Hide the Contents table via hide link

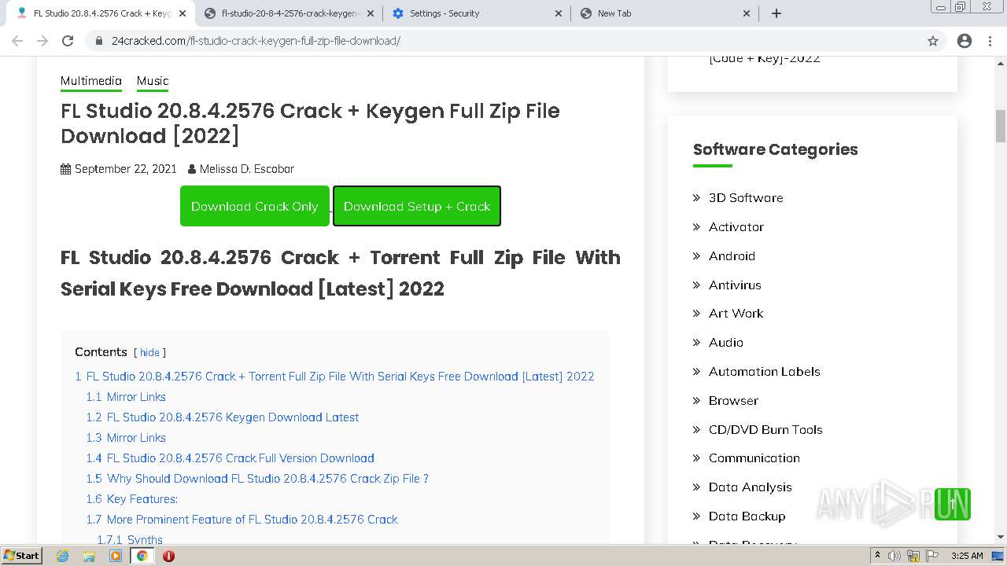(149, 353)
